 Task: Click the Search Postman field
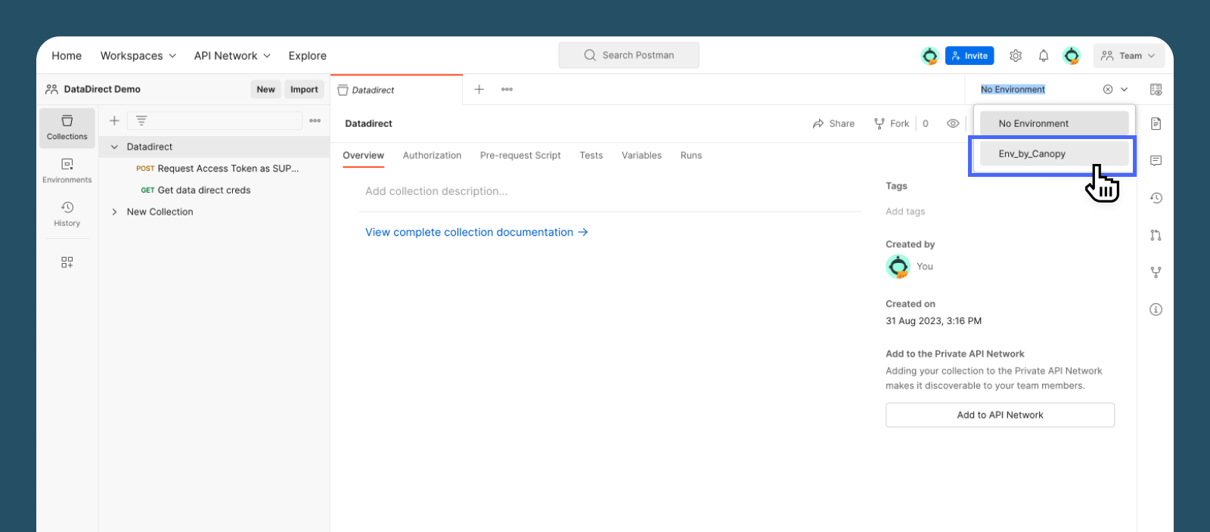coord(628,55)
